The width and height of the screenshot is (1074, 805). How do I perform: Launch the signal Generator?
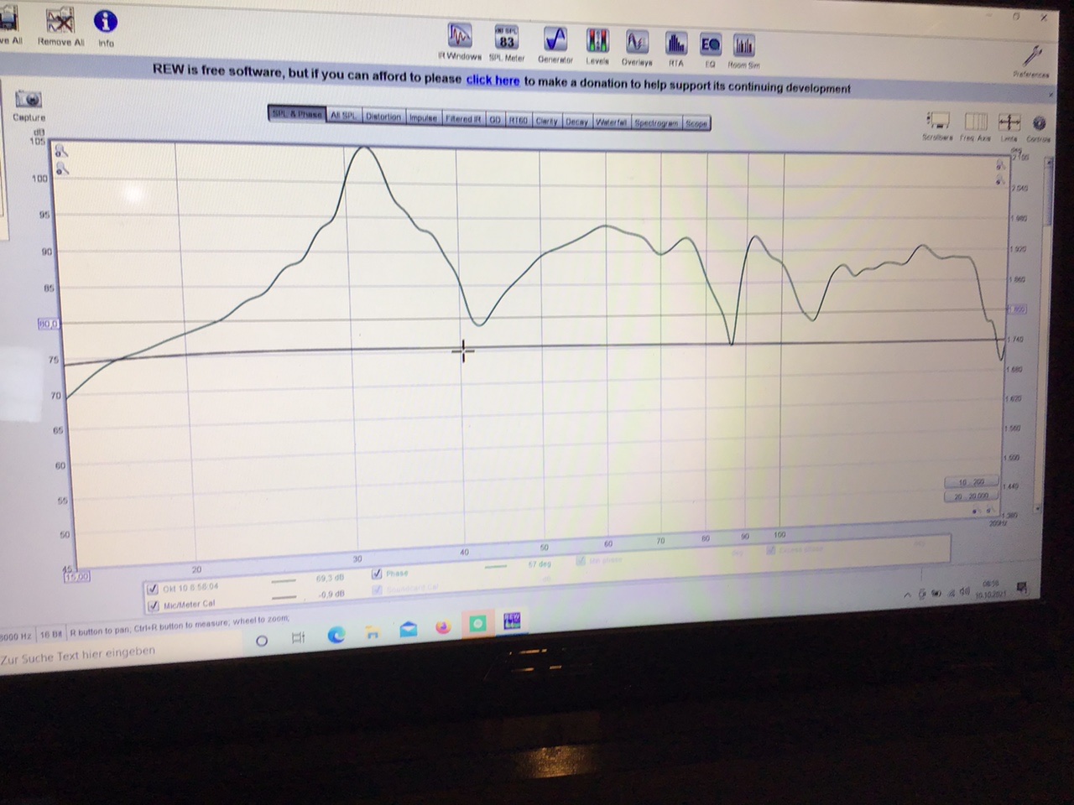tap(555, 41)
